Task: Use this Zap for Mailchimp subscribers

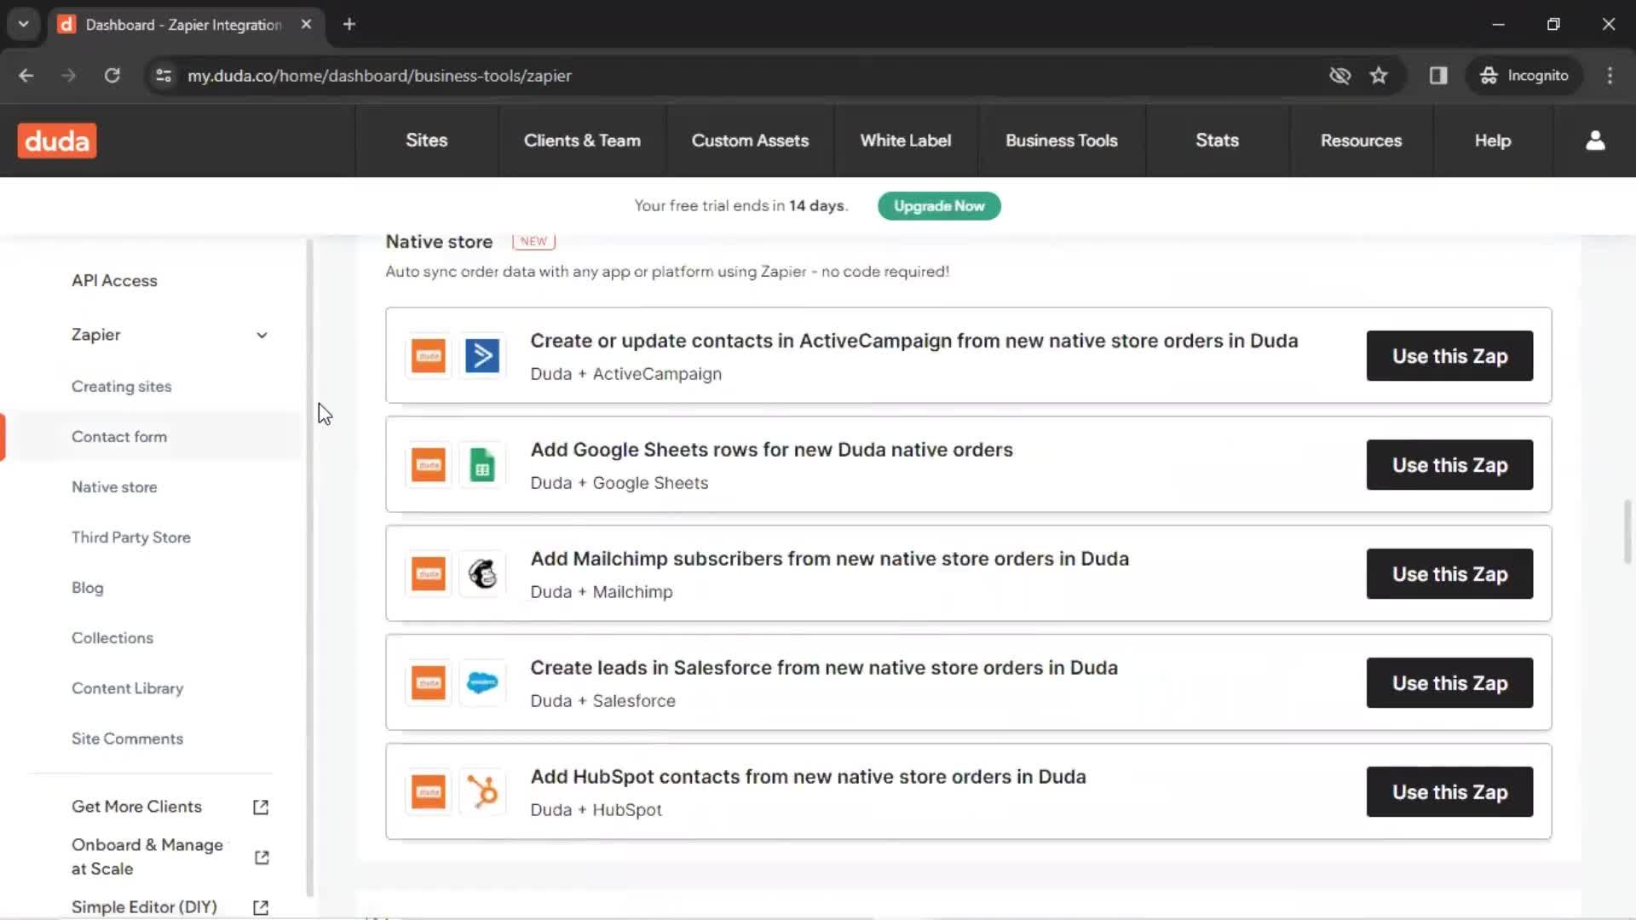Action: [x=1449, y=574]
